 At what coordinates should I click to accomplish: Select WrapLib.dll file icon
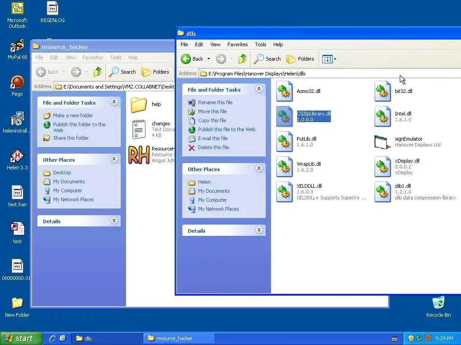(x=285, y=167)
